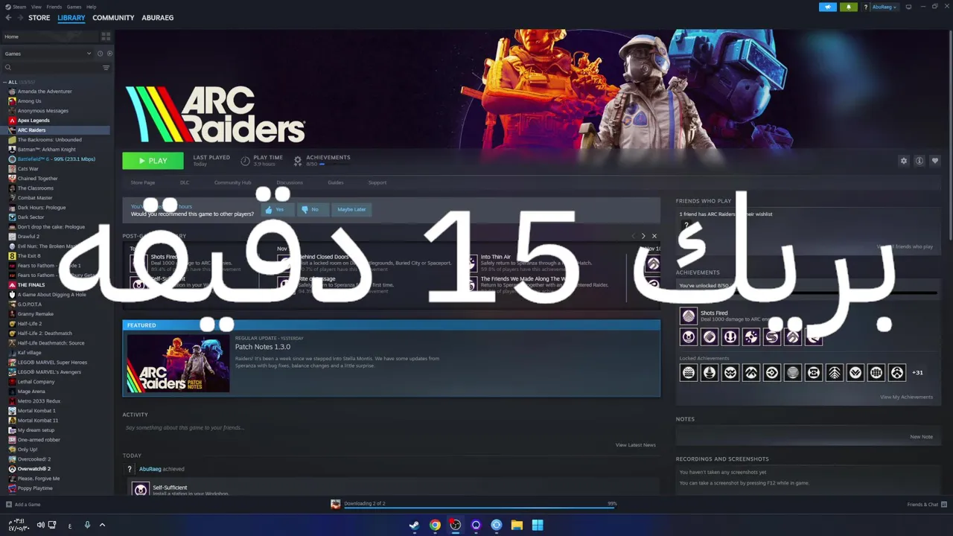Open the library grid collections view icon
Image resolution: width=953 pixels, height=536 pixels.
[106, 36]
